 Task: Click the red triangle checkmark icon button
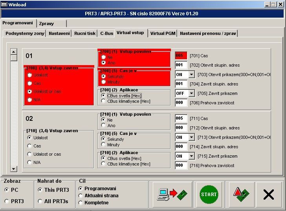tap(241, 194)
